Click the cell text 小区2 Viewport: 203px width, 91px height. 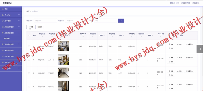click(120, 60)
